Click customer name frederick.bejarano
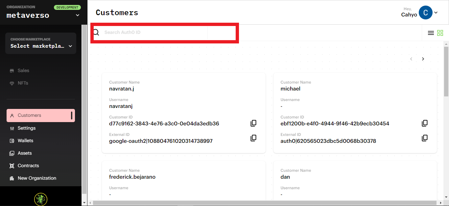The width and height of the screenshot is (449, 206). (x=132, y=177)
